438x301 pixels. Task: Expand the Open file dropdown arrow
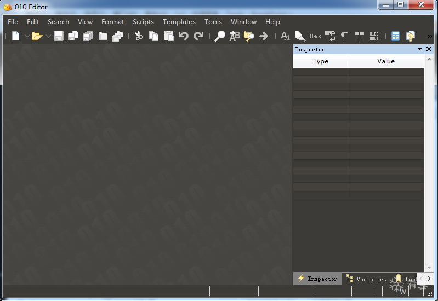click(48, 36)
